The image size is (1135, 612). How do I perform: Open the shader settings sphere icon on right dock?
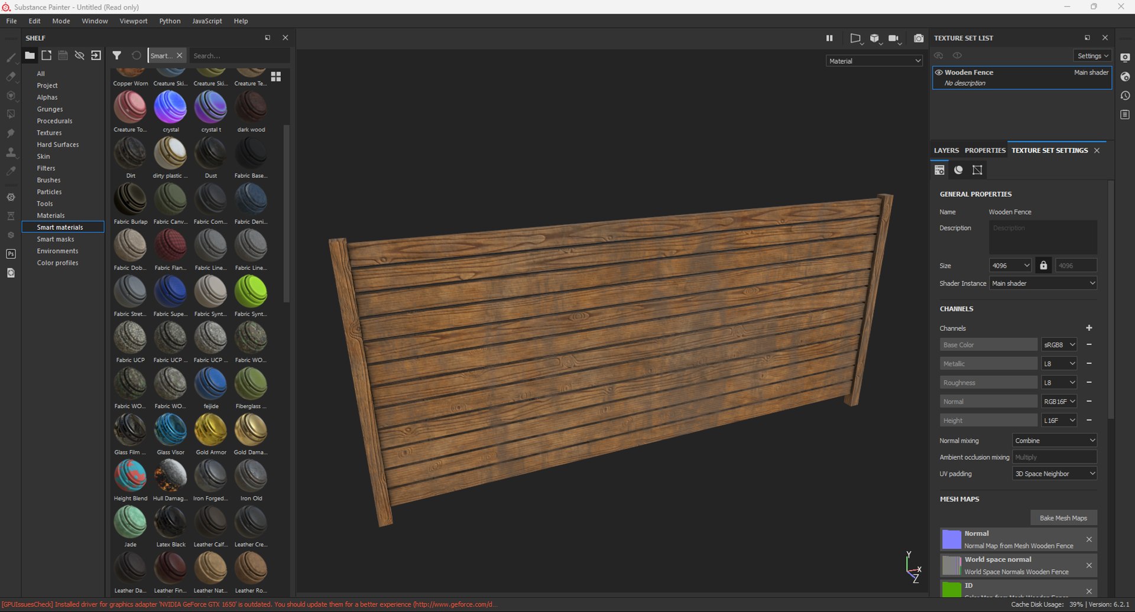click(1125, 77)
